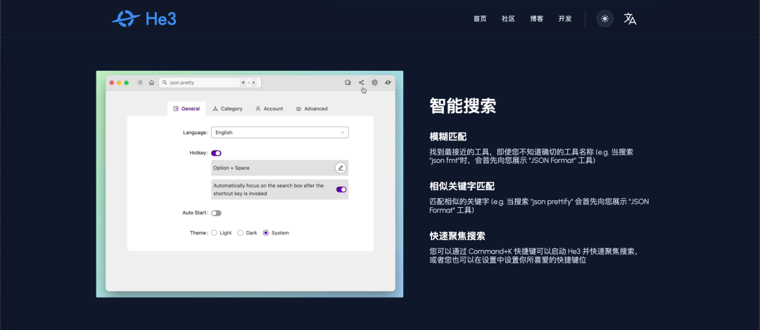
Task: Edit the Option + Space hotkey pencil icon
Action: [341, 168]
